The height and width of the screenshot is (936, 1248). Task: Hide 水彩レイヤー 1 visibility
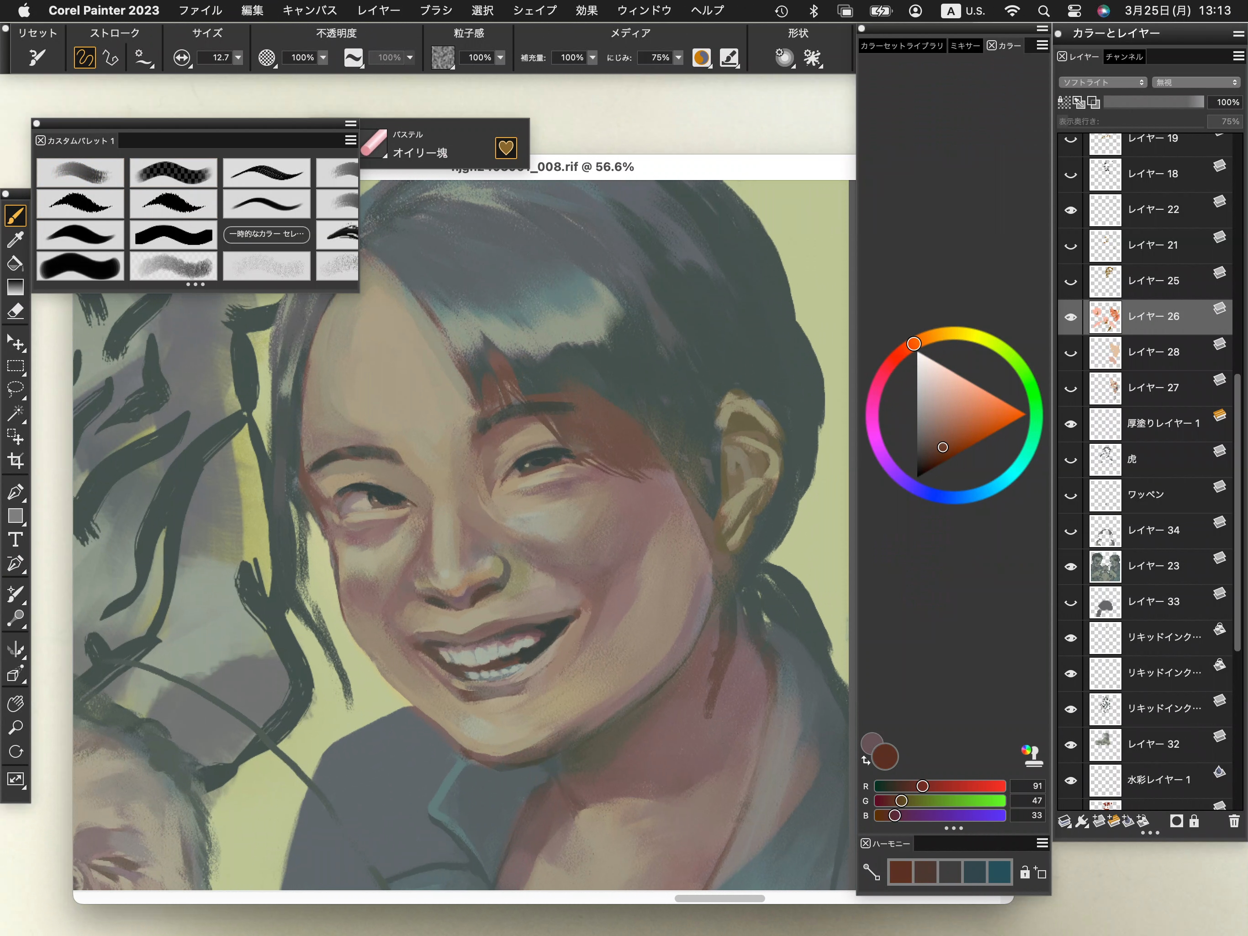1070,780
